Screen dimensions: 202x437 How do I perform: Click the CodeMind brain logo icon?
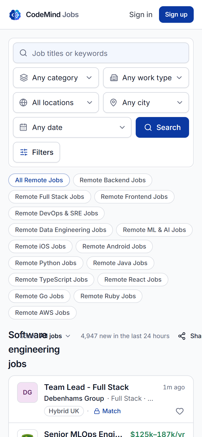[15, 15]
